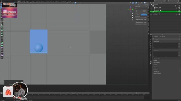Click the Local button in Transform panel
Image resolution: width=181 pixels, height=101 pixels.
(x=144, y=15)
